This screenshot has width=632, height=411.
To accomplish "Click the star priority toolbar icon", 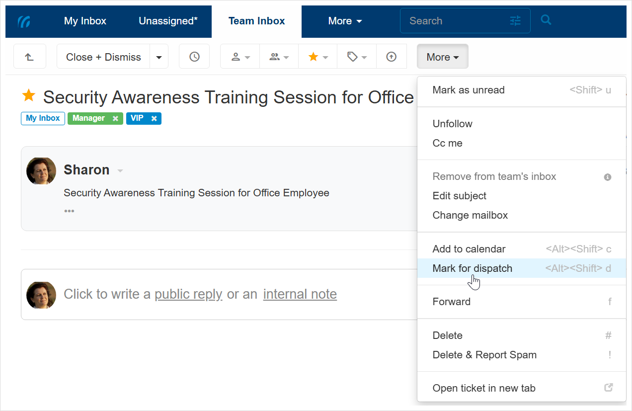I will click(318, 57).
